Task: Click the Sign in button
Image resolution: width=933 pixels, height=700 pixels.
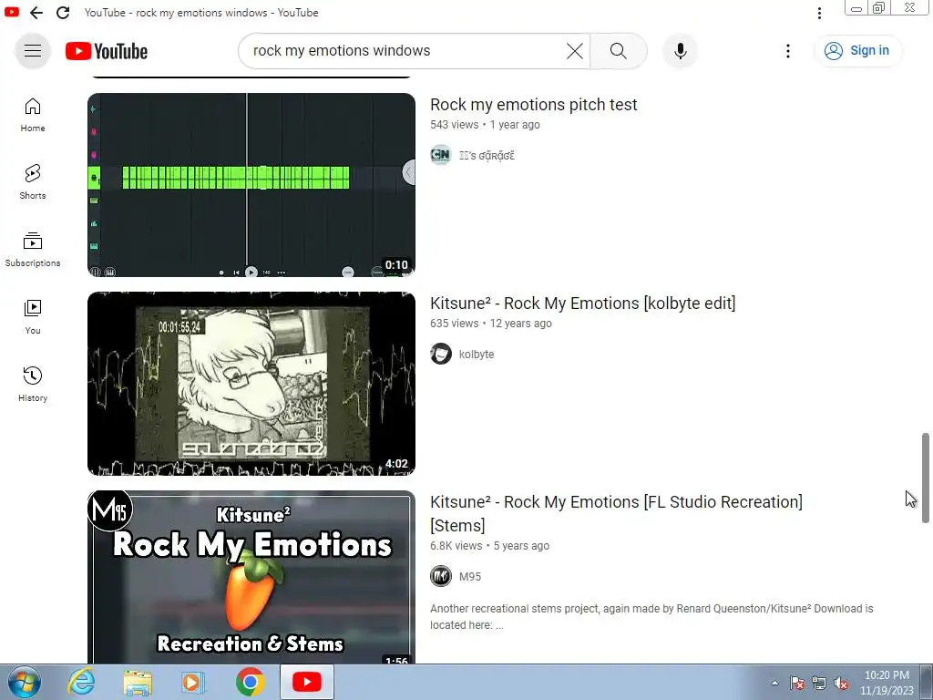Action: 857,51
